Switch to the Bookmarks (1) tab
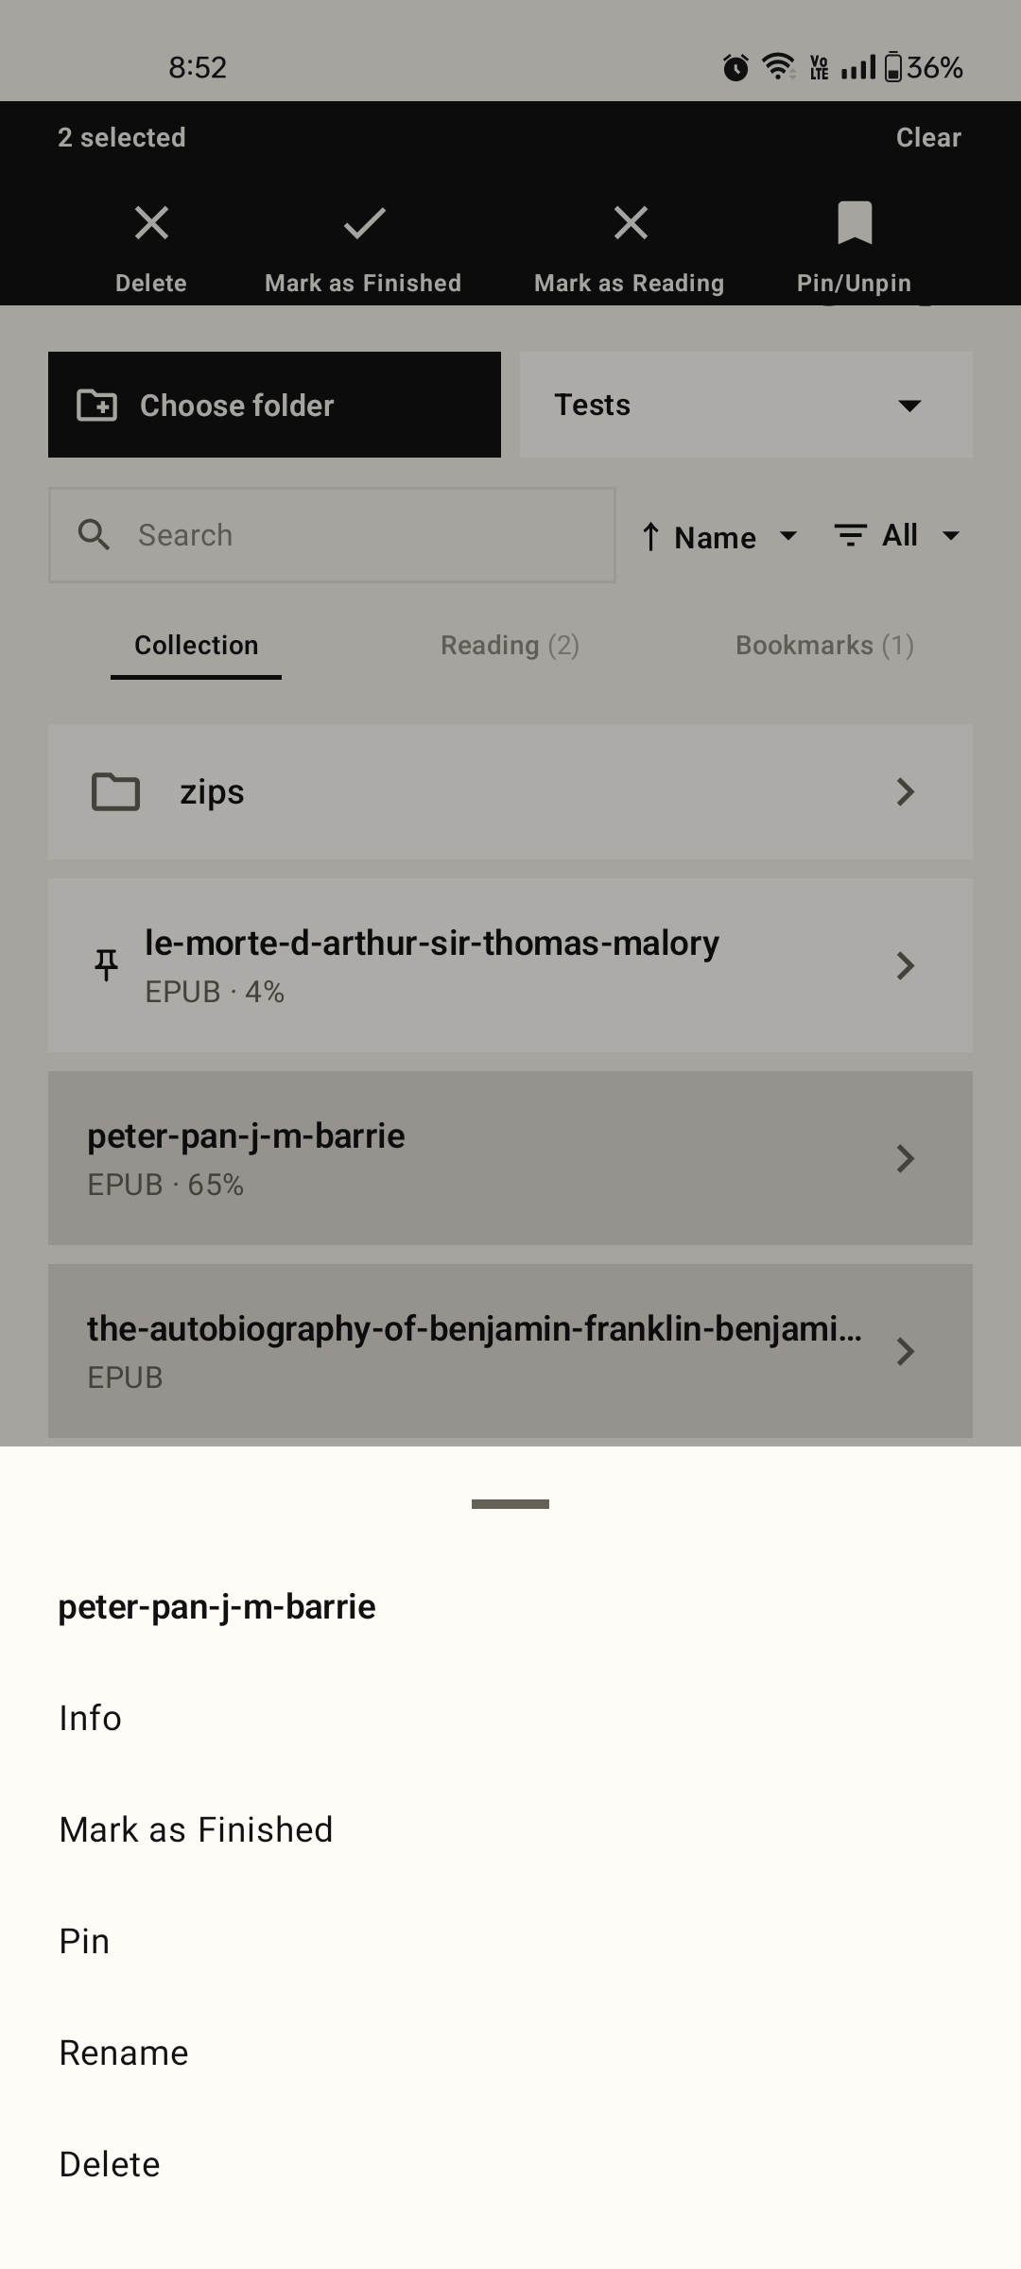This screenshot has width=1021, height=2269. coord(824,645)
